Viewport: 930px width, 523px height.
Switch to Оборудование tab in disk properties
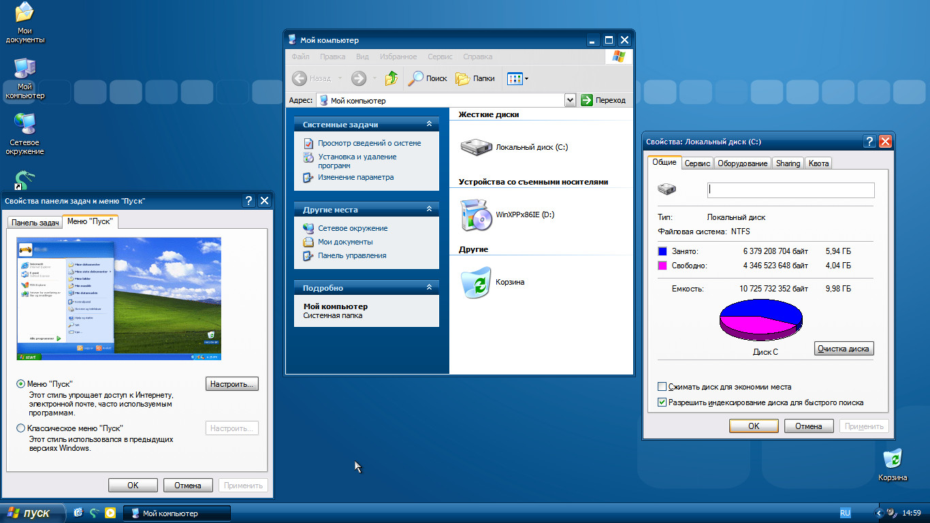(742, 163)
